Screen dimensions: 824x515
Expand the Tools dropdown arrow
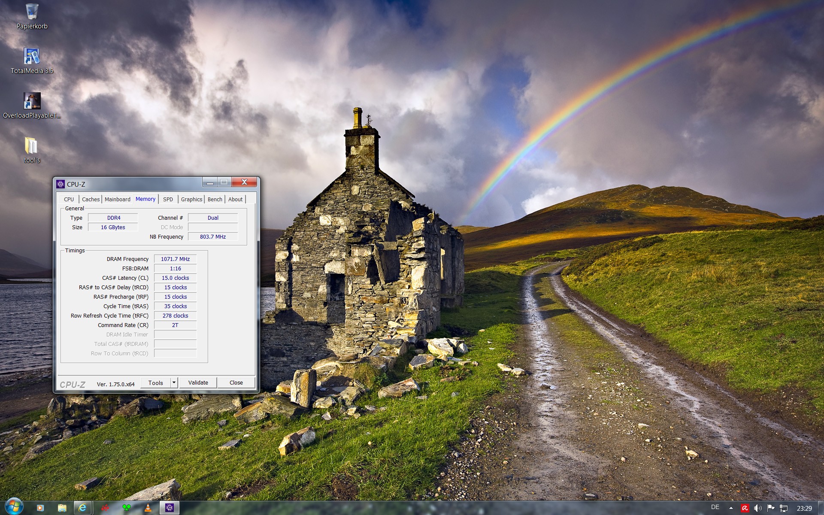click(174, 382)
